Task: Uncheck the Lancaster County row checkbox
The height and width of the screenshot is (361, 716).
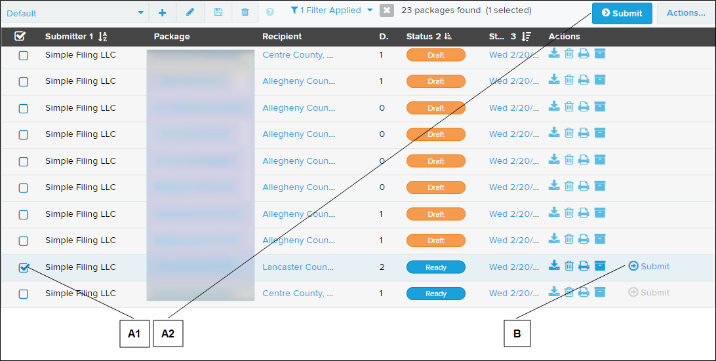Action: (x=24, y=267)
